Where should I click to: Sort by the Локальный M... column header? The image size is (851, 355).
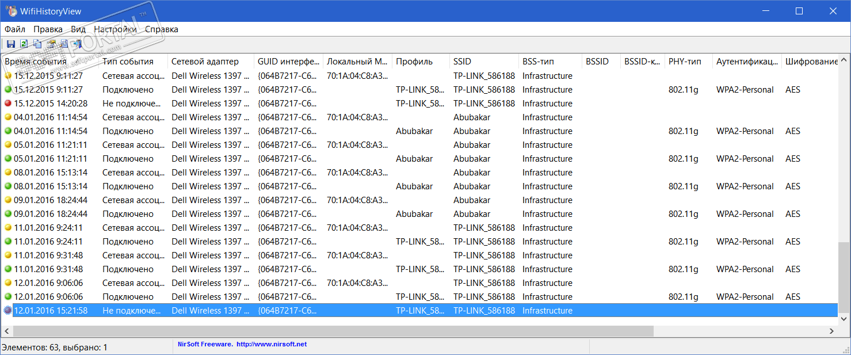tap(357, 62)
